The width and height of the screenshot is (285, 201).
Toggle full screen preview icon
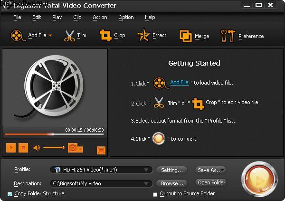[x=101, y=150]
